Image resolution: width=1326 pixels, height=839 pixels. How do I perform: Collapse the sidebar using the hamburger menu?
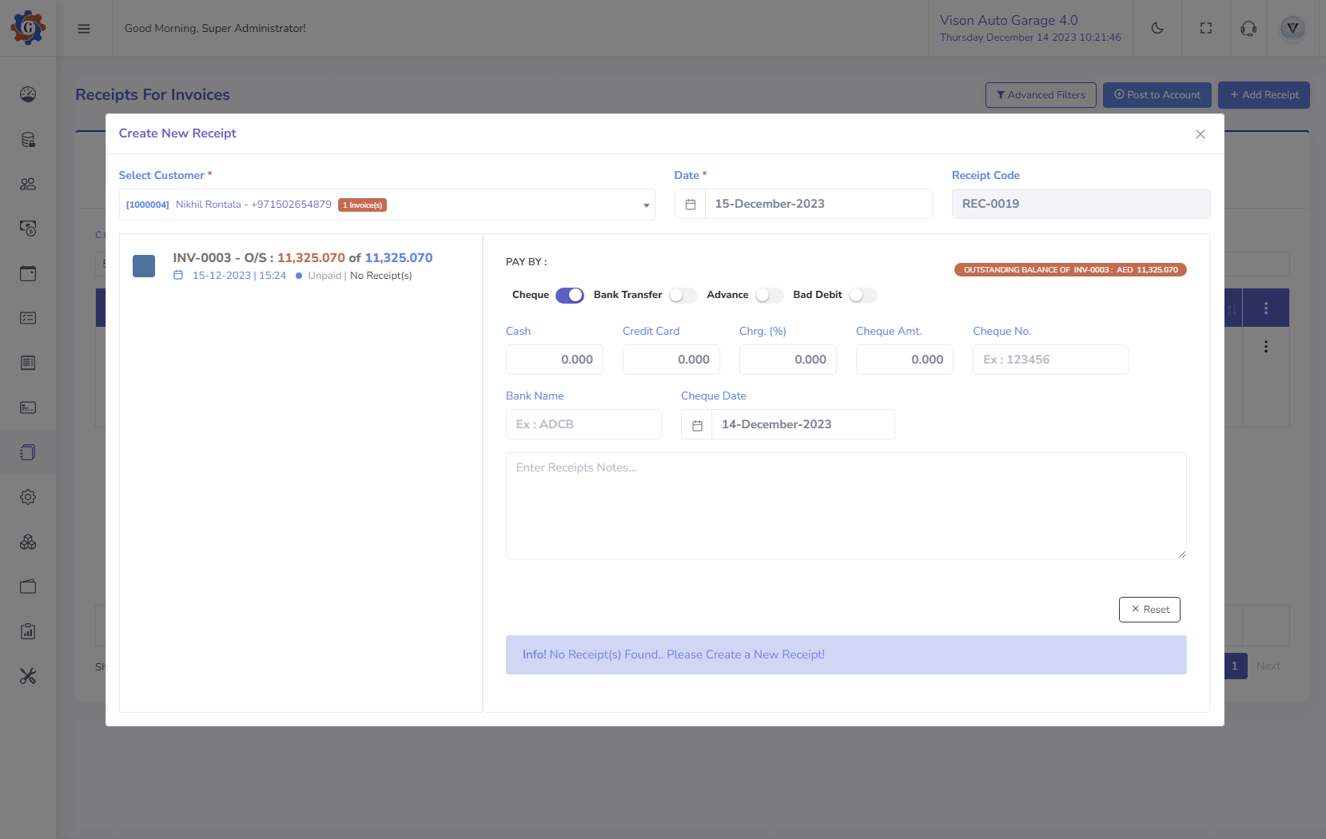[83, 28]
